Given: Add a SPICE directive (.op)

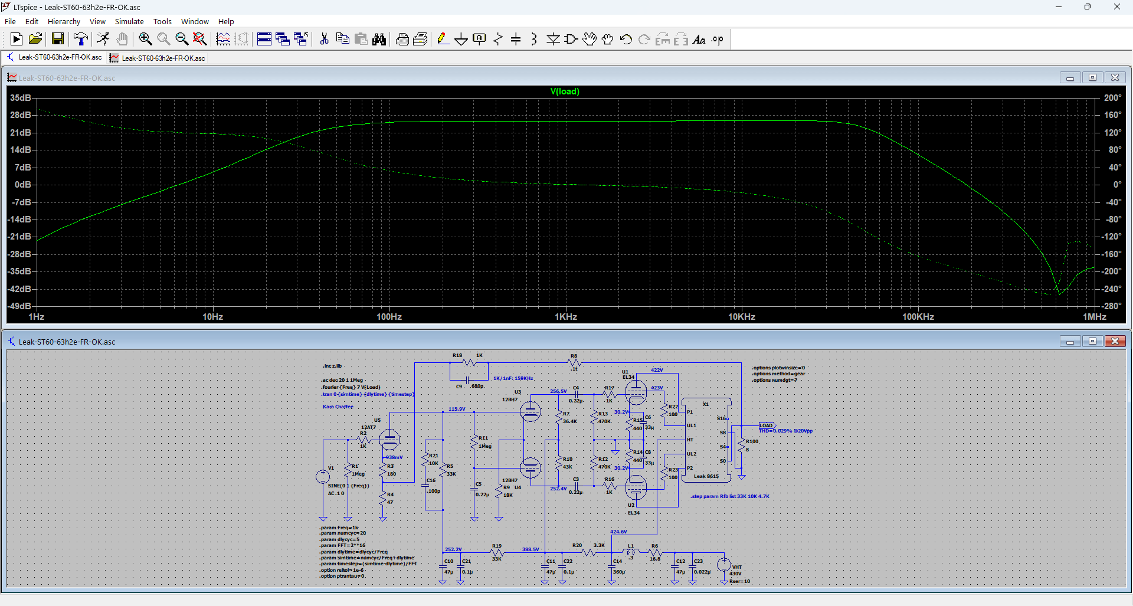Looking at the screenshot, I should tap(718, 39).
